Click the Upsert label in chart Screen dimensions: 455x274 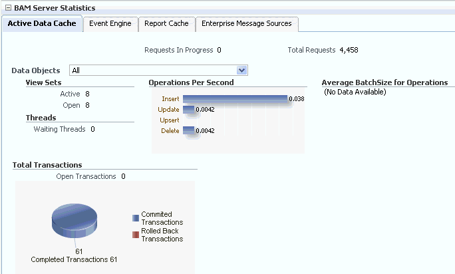(169, 120)
